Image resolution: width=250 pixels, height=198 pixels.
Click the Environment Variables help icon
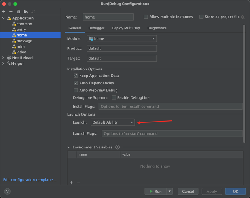click(x=117, y=147)
